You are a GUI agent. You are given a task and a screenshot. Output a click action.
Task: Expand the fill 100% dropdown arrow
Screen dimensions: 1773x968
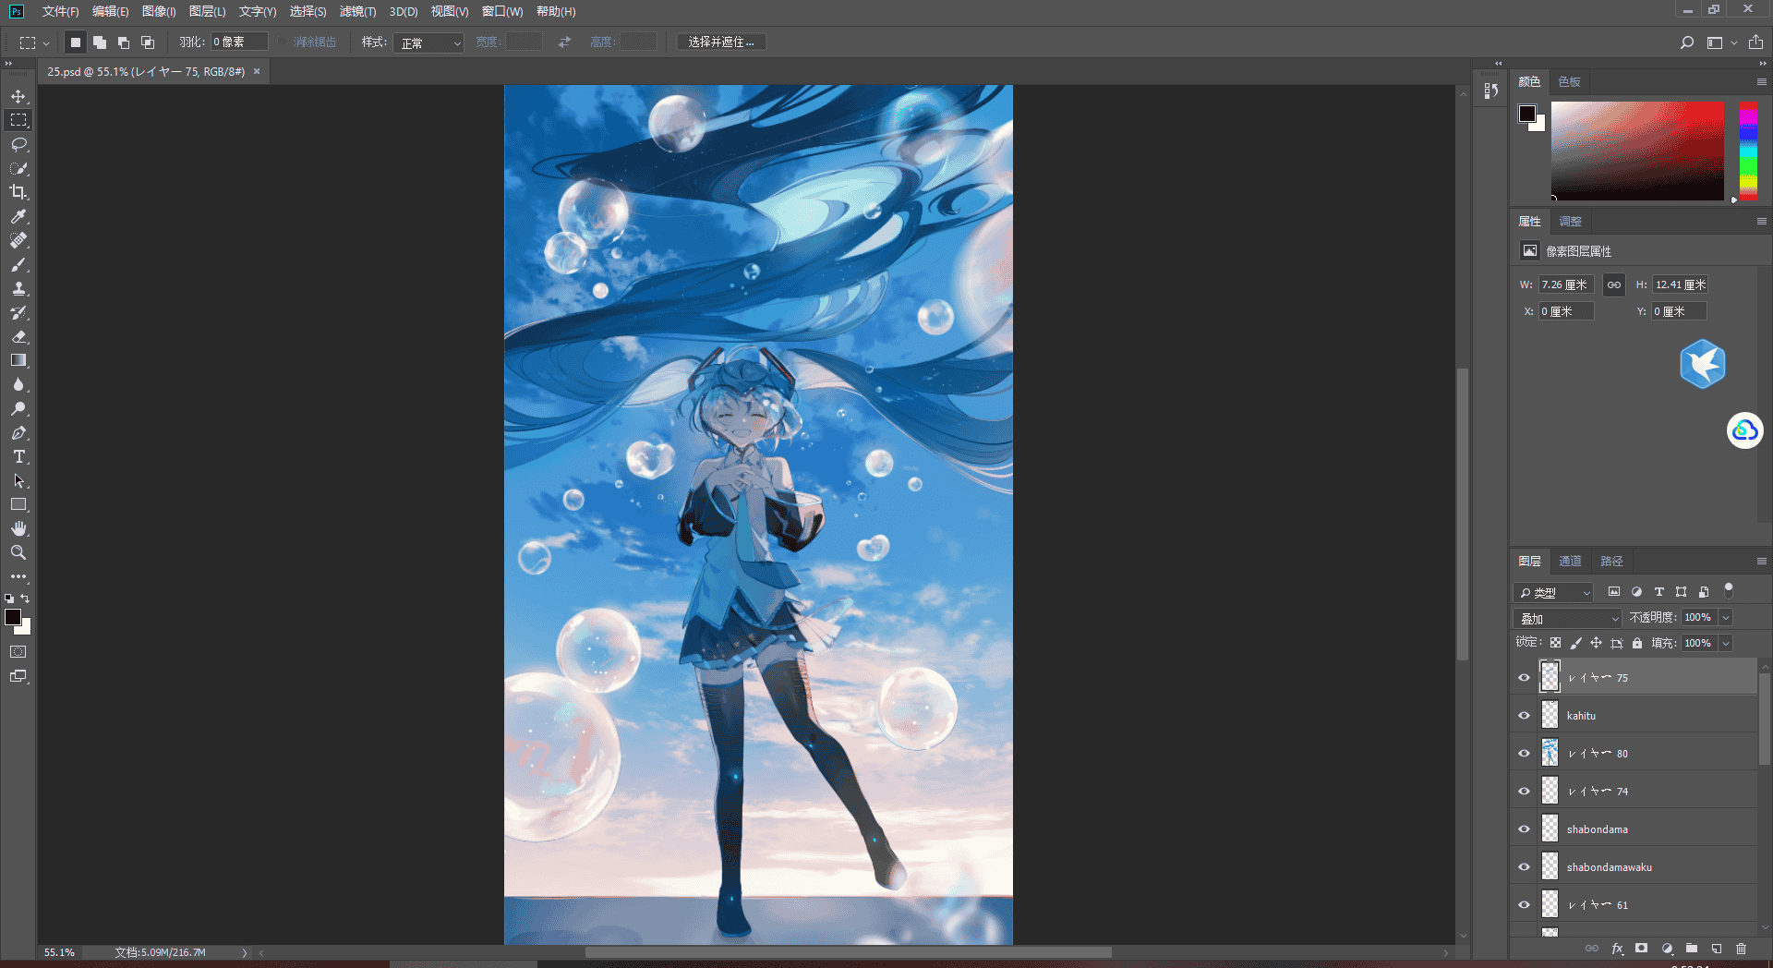[x=1726, y=643]
